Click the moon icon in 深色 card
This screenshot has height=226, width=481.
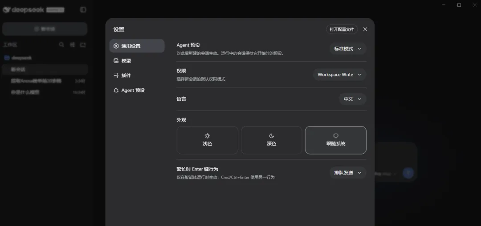coord(272,136)
